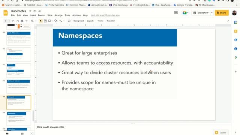Screen dimensions: 240x135
Task: Open the Help menu
Action: click(x=85, y=15)
